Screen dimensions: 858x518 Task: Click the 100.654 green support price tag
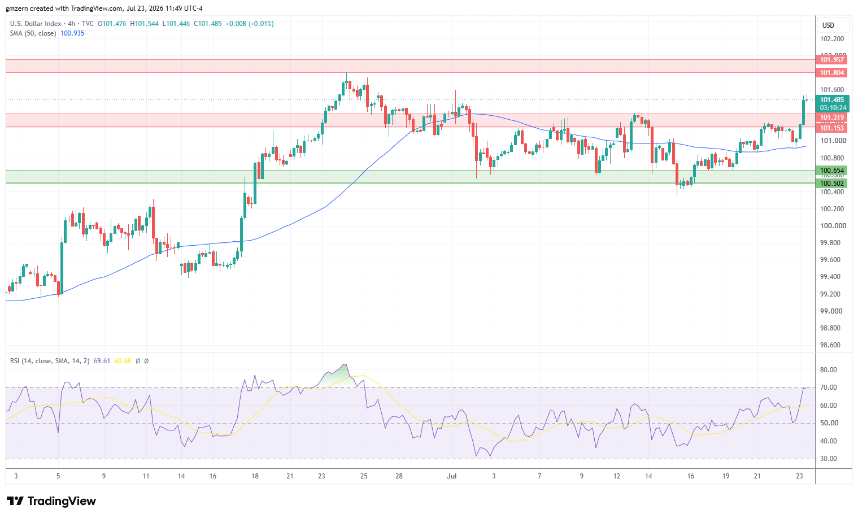tap(832, 171)
